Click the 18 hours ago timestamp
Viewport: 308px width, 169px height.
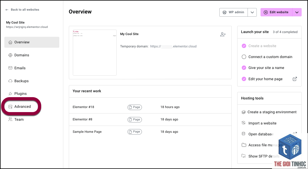point(170,107)
